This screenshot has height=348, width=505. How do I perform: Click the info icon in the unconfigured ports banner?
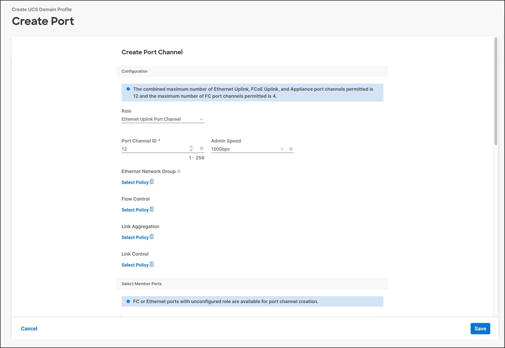click(x=128, y=301)
